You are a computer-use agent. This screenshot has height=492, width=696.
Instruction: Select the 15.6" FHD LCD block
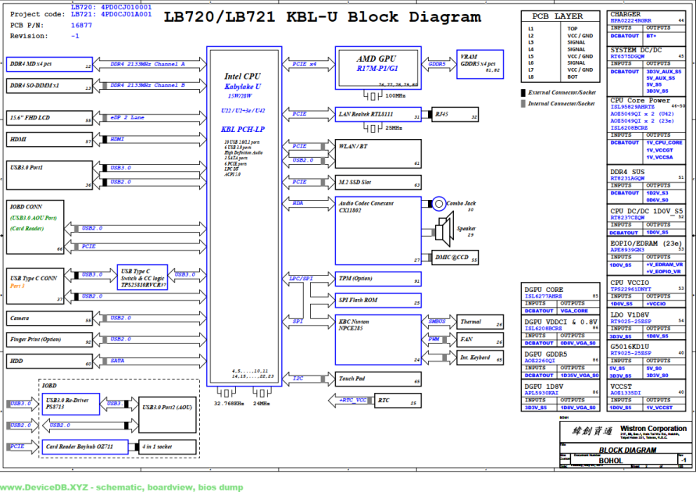[49, 118]
